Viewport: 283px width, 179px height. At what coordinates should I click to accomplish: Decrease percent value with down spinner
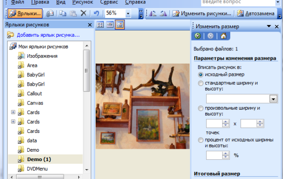[225, 157]
